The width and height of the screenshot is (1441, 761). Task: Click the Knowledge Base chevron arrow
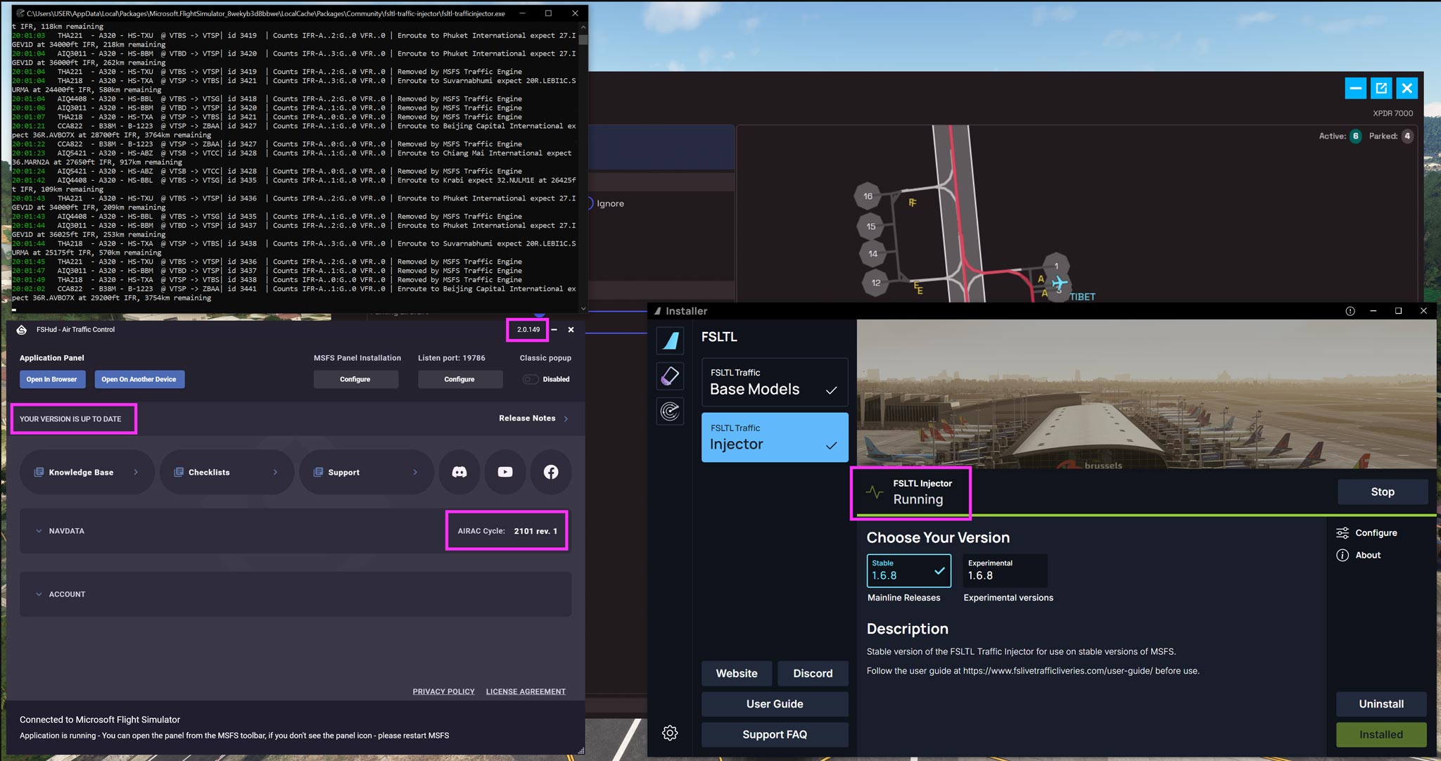tap(136, 472)
